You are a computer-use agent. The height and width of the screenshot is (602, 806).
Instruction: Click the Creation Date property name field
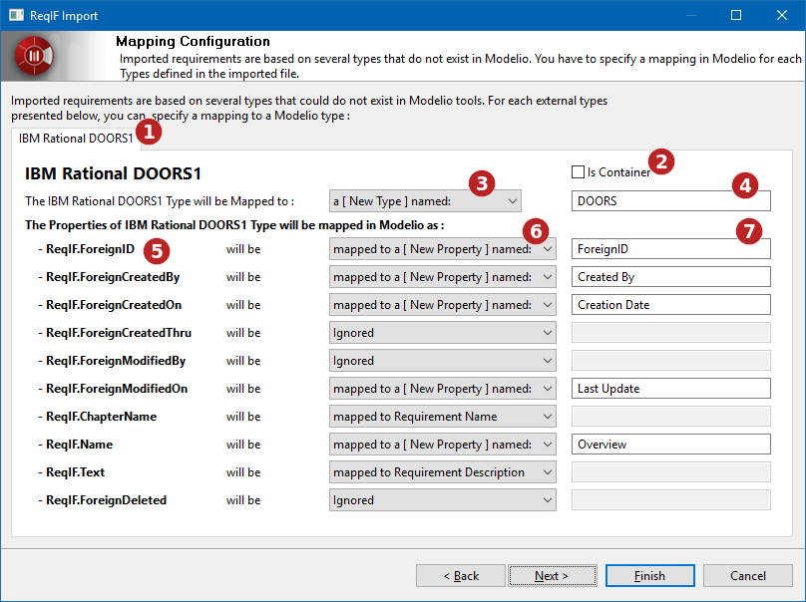(670, 305)
